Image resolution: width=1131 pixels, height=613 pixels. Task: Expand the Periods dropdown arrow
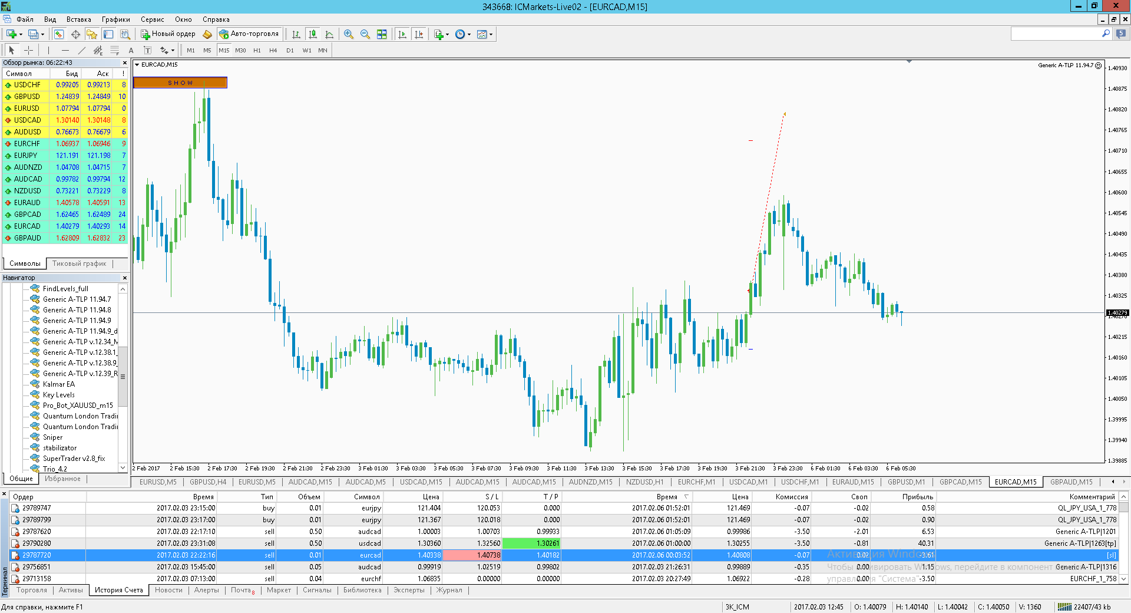point(469,35)
